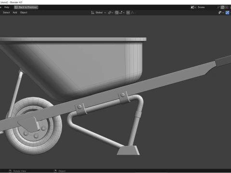The width and height of the screenshot is (231, 173).
Task: Click the Back to Previous button
Action: tap(26, 7)
